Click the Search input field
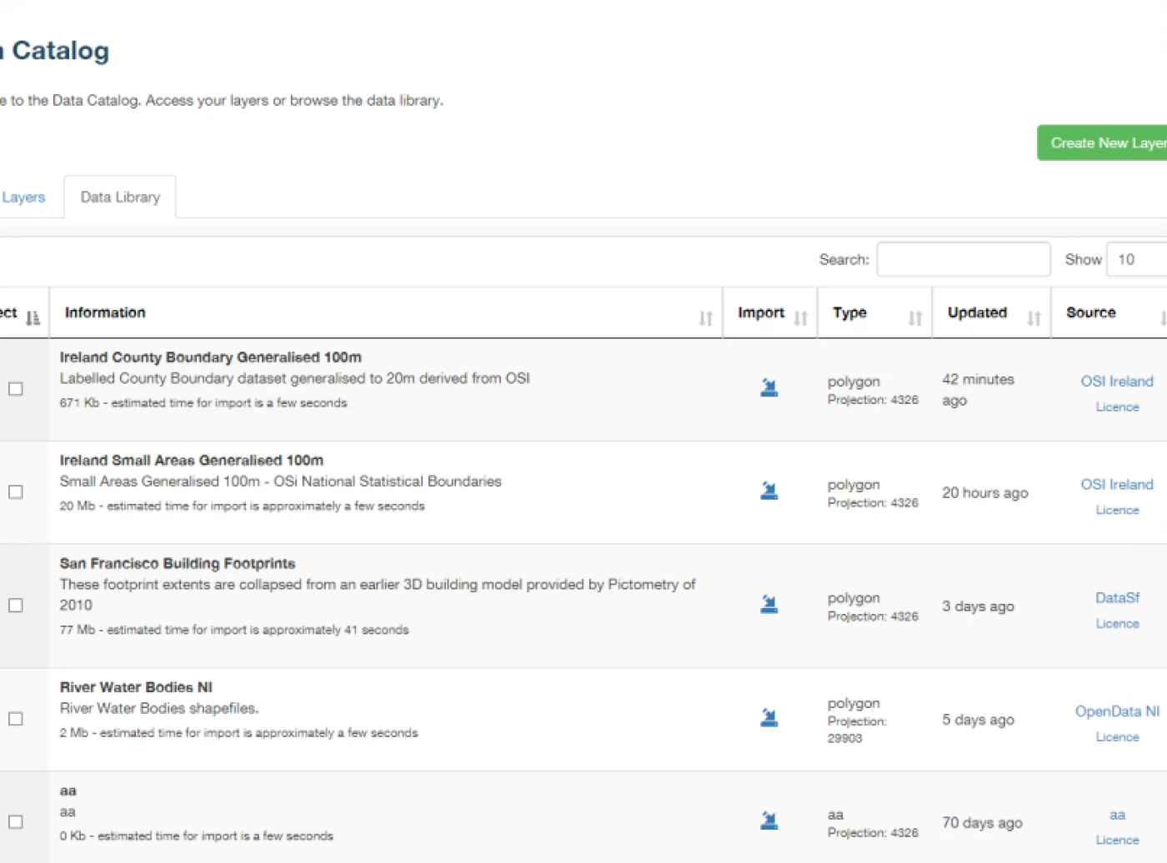Image resolution: width=1167 pixels, height=863 pixels. tap(963, 260)
